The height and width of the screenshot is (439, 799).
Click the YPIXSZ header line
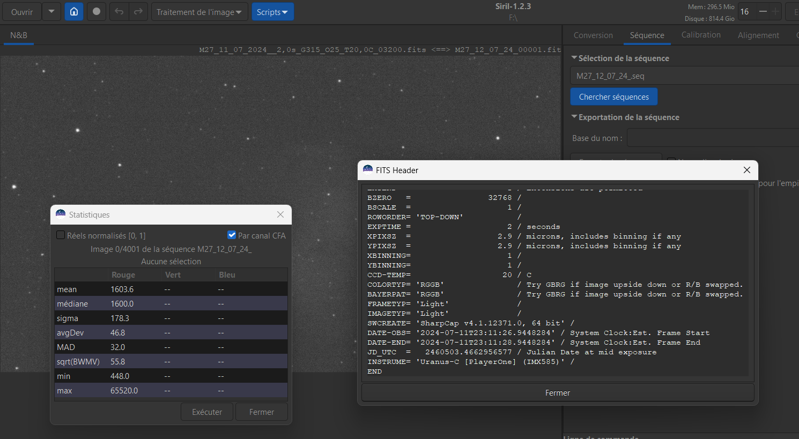524,246
